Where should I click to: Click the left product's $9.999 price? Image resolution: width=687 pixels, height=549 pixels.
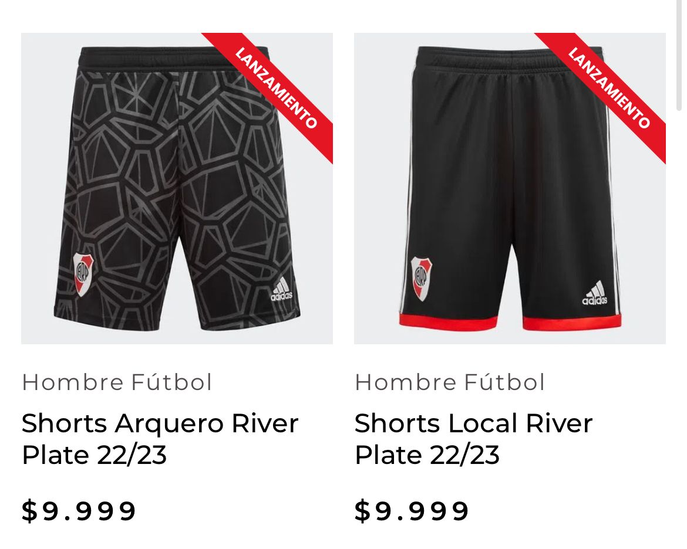click(79, 511)
